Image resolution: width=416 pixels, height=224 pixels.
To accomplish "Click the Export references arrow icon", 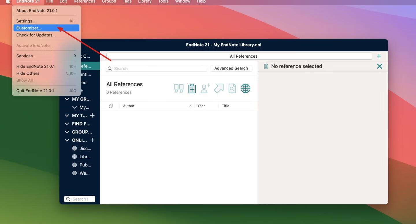I will pyautogui.click(x=219, y=89).
